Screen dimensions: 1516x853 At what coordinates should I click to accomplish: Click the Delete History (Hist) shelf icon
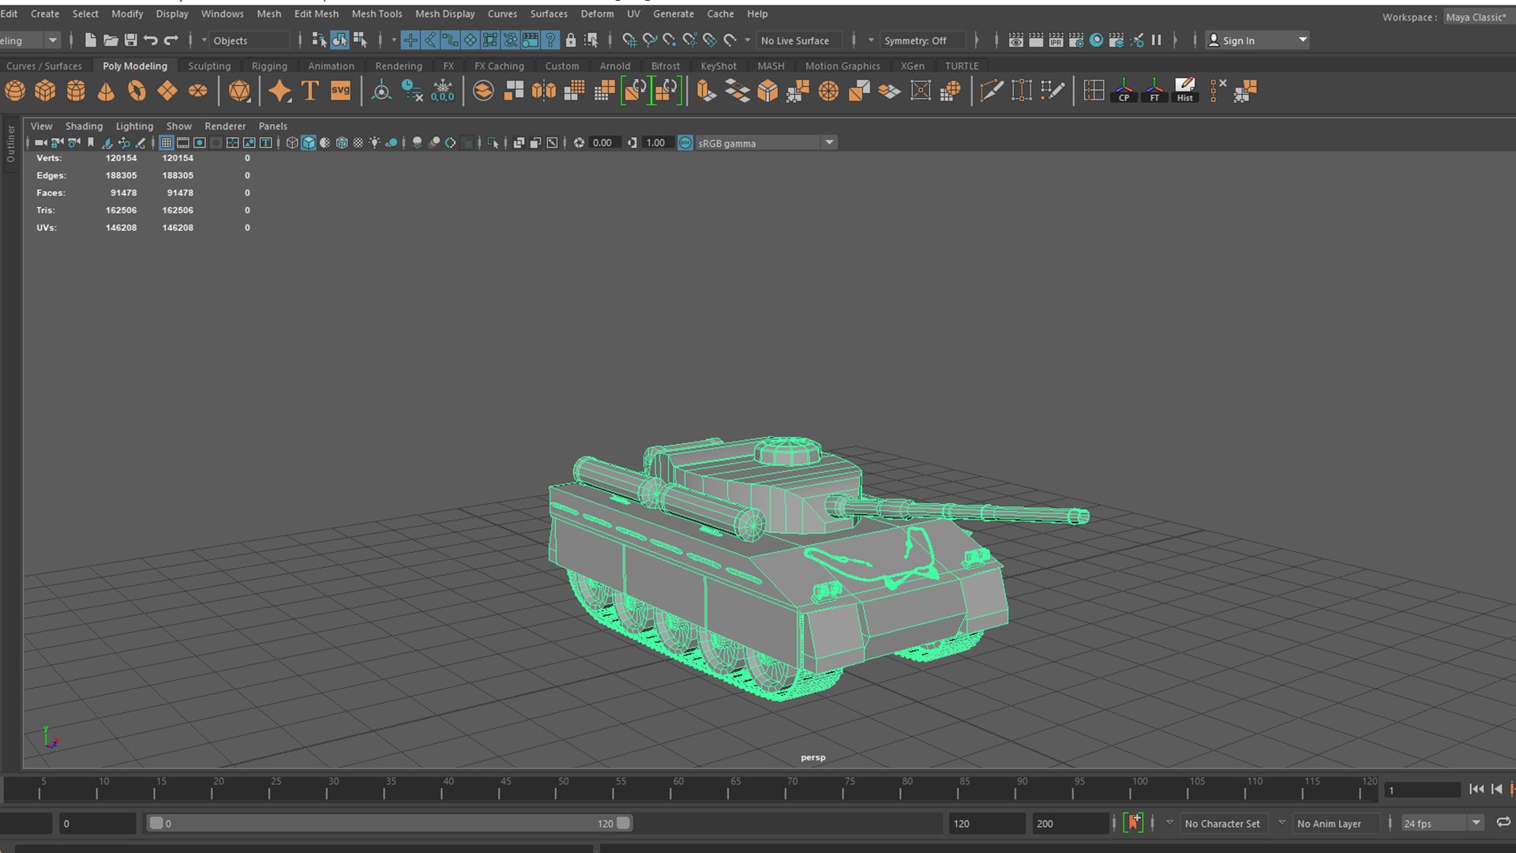click(x=1184, y=91)
